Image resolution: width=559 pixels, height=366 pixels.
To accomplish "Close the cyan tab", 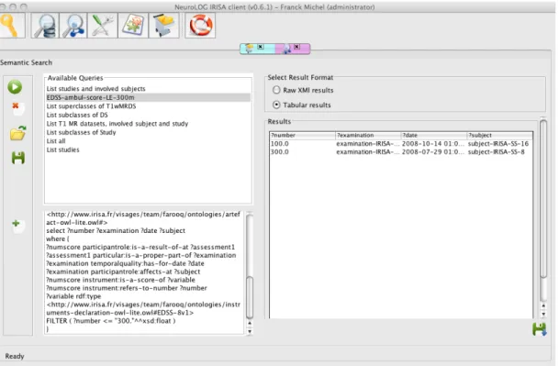I will pyautogui.click(x=261, y=47).
